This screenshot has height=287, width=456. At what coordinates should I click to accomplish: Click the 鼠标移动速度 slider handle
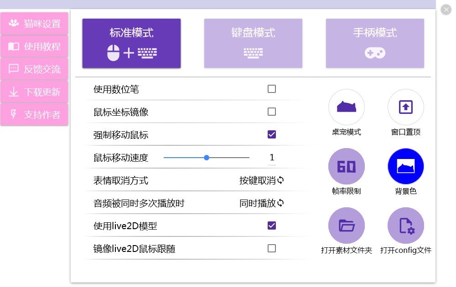pyautogui.click(x=207, y=158)
